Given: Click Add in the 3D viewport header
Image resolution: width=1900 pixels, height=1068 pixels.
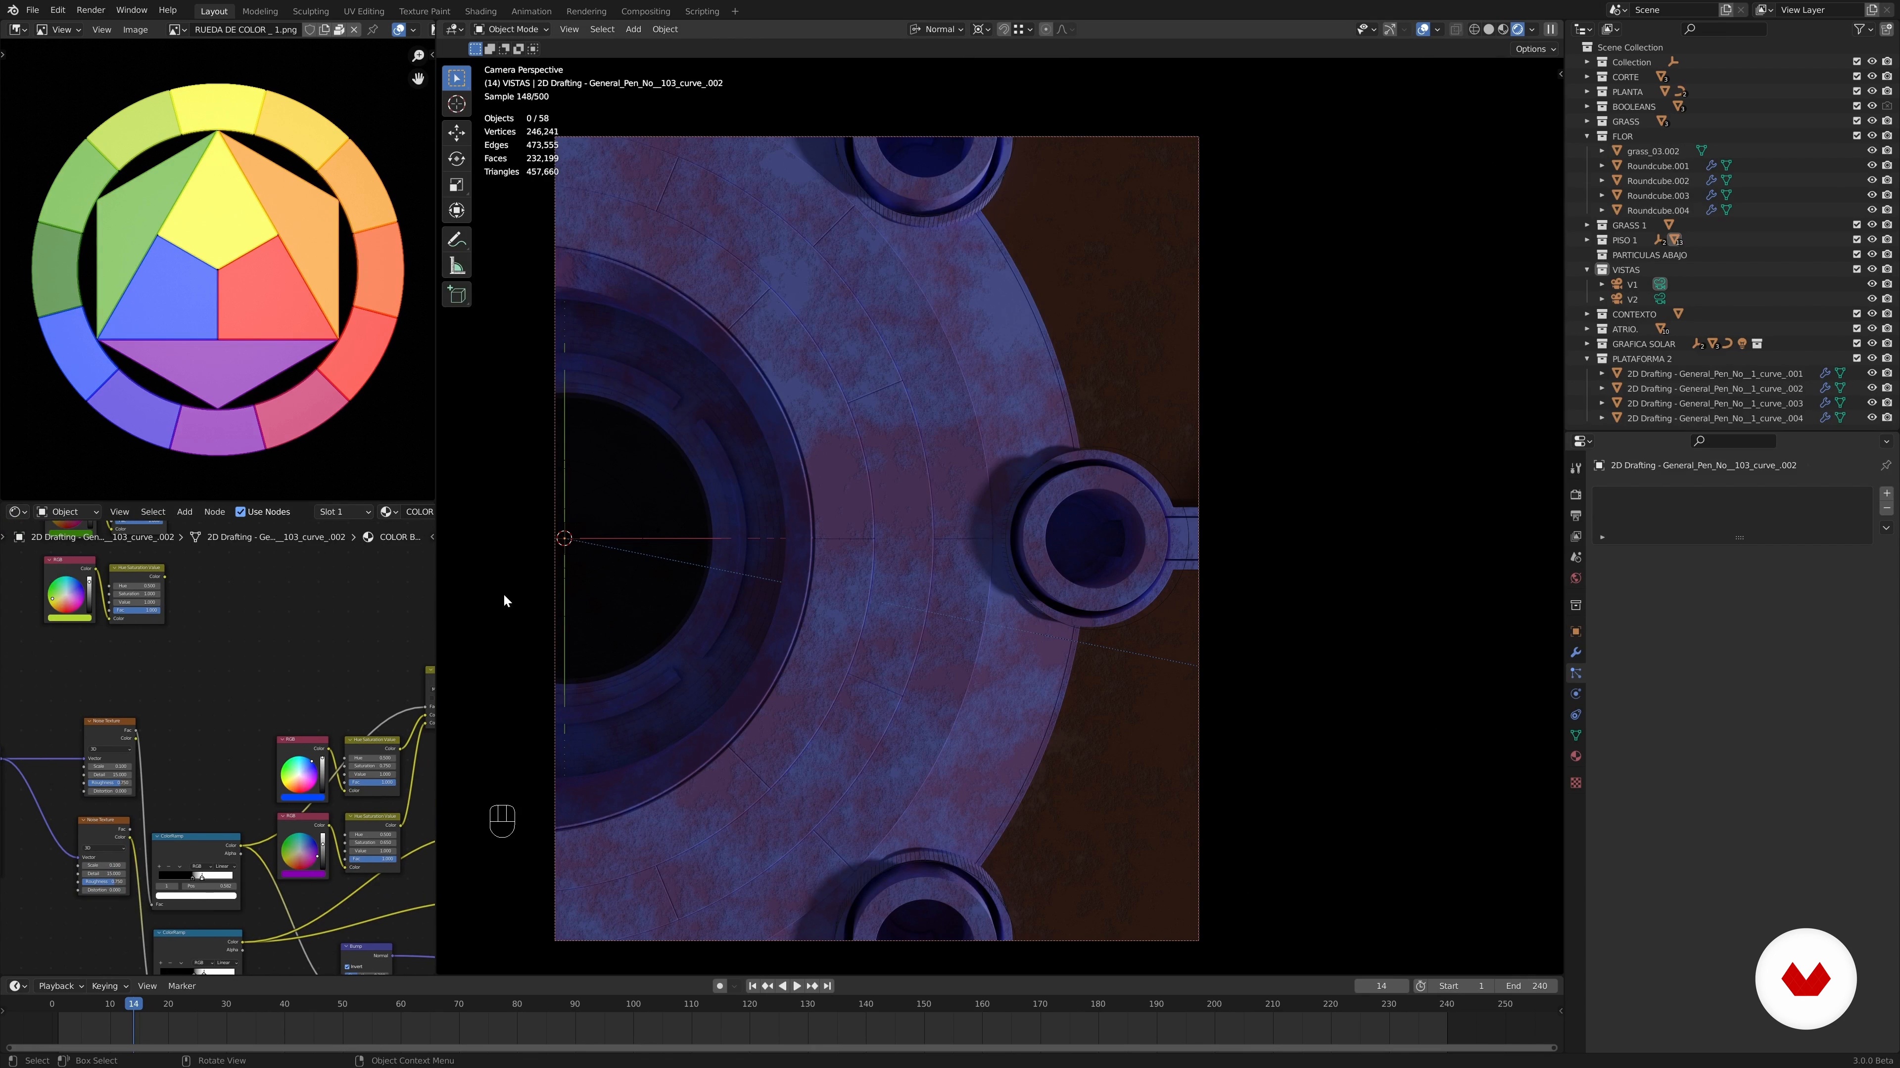Looking at the screenshot, I should click(x=633, y=30).
